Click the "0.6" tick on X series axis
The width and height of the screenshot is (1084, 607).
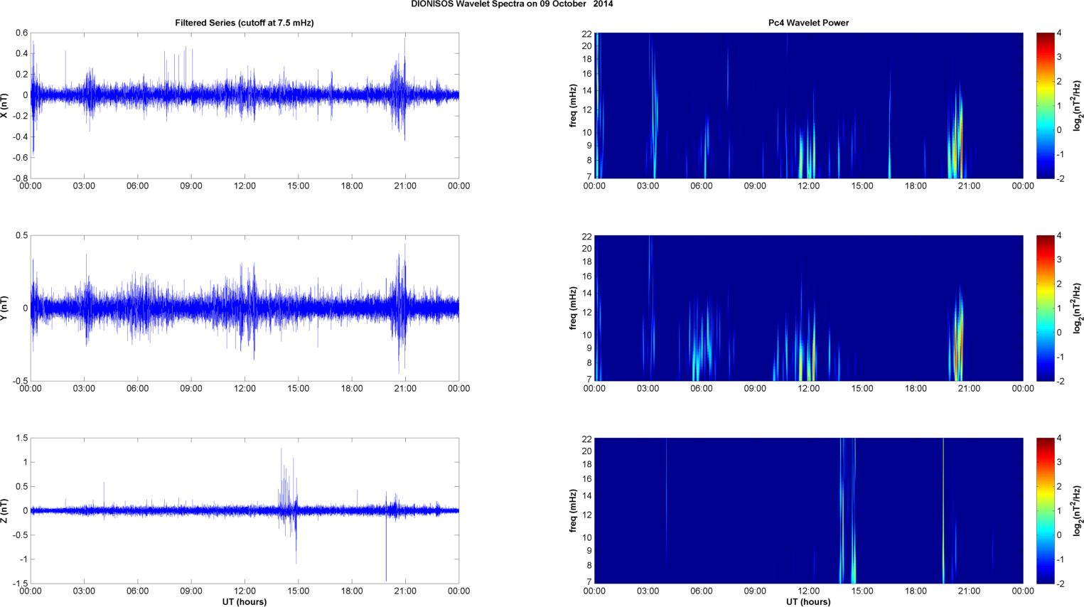(21, 33)
